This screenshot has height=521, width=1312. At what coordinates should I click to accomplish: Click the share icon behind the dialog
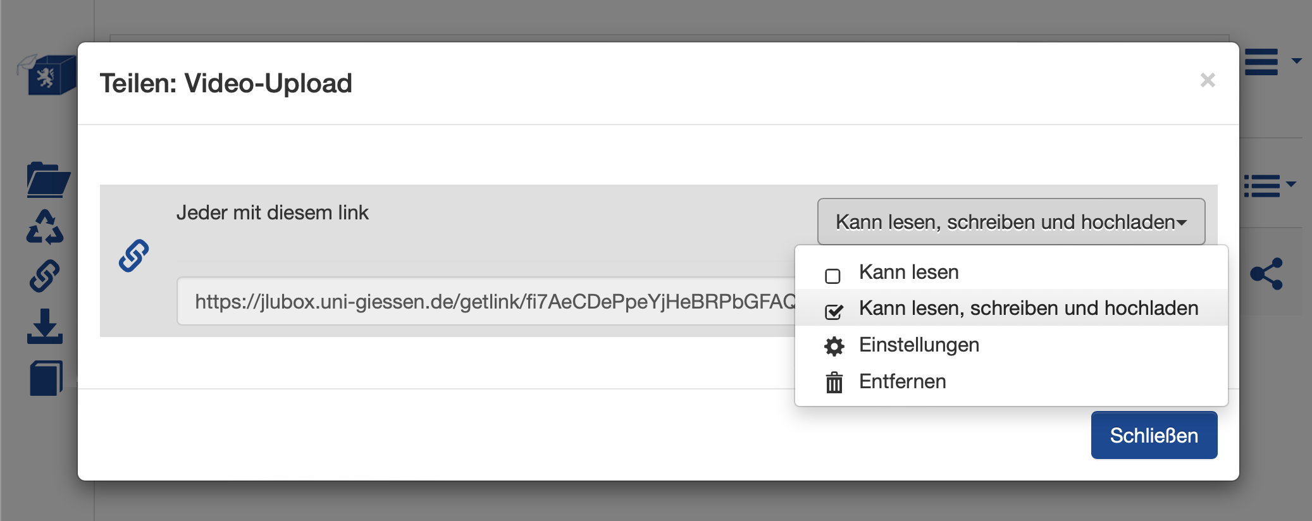click(x=1266, y=274)
